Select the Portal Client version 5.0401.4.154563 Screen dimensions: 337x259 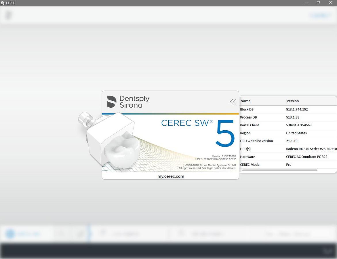click(x=299, y=125)
